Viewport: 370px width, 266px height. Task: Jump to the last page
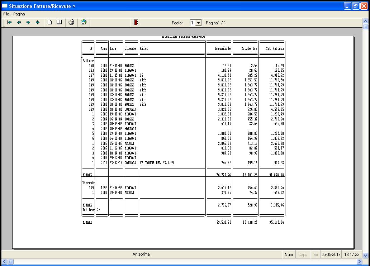pyautogui.click(x=38, y=23)
